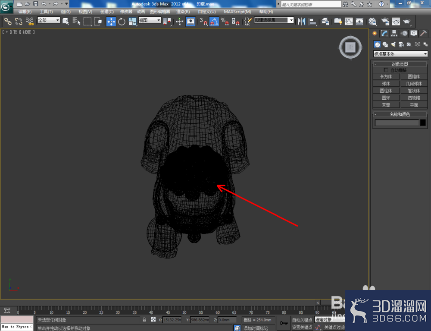Create a 茶壶 teapot primitive
Viewport: 431px width, 331px height.
(x=386, y=105)
